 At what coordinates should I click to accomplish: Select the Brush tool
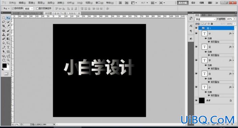pyautogui.click(x=8, y=31)
